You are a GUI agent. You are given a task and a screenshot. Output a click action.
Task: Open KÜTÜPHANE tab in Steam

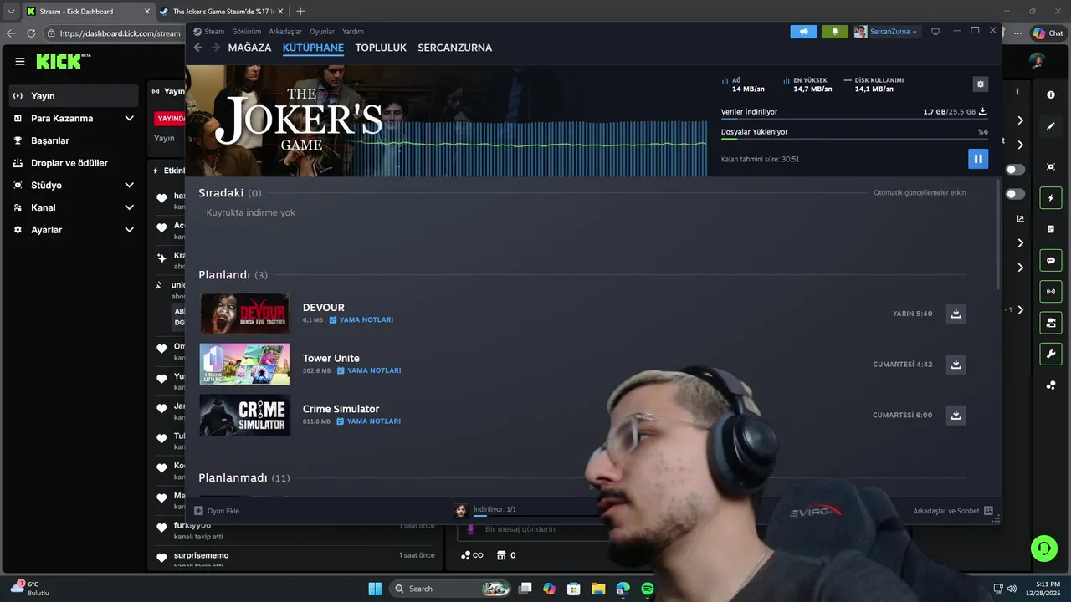pyautogui.click(x=313, y=48)
